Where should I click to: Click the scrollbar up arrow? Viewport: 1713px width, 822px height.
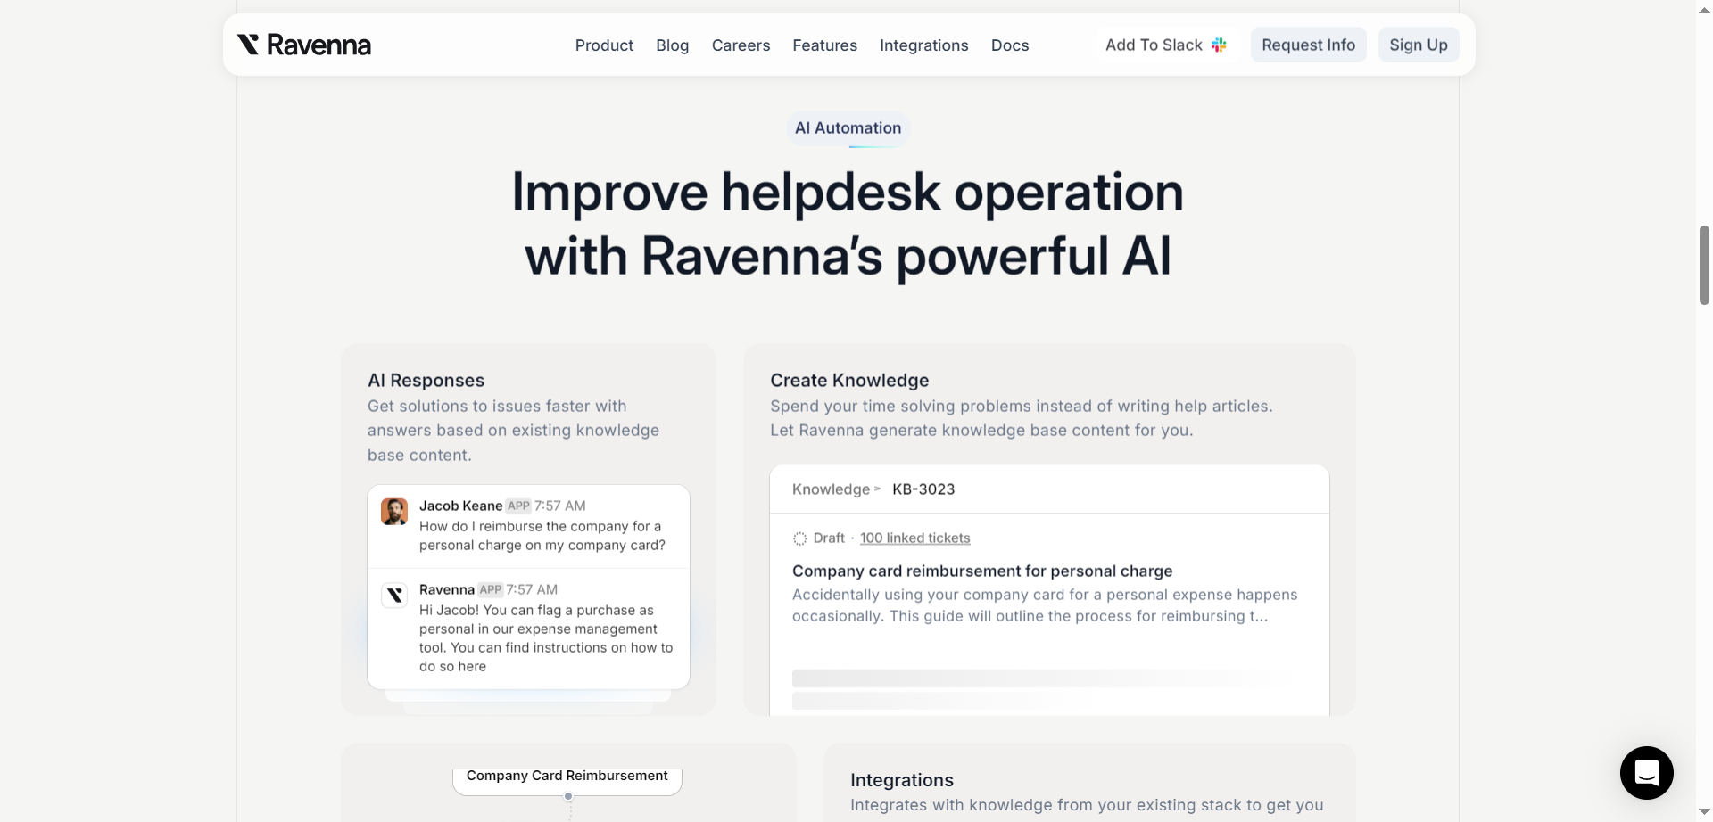(x=1704, y=9)
